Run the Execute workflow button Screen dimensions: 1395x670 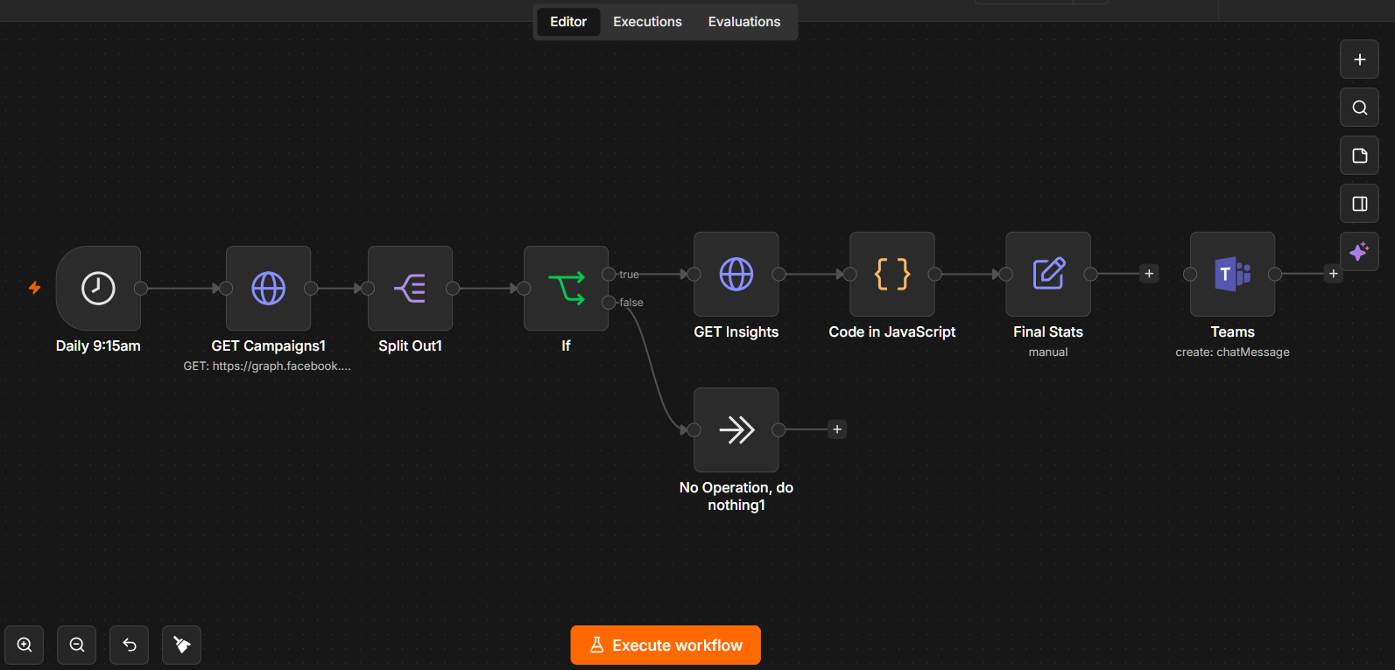(666, 645)
